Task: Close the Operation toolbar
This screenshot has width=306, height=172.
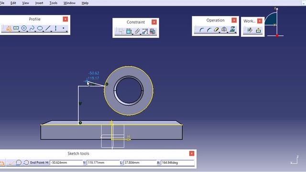Action: [x=234, y=20]
